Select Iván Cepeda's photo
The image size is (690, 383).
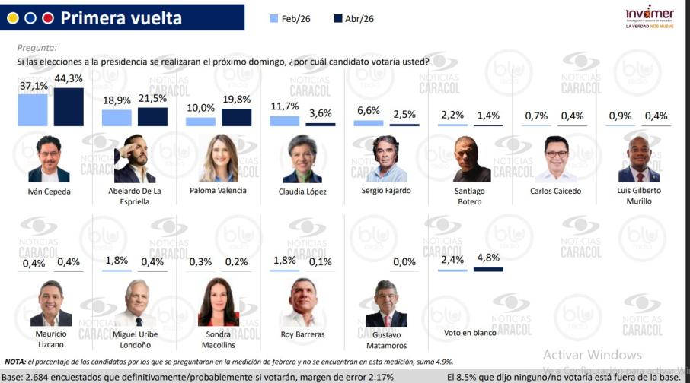coord(54,160)
